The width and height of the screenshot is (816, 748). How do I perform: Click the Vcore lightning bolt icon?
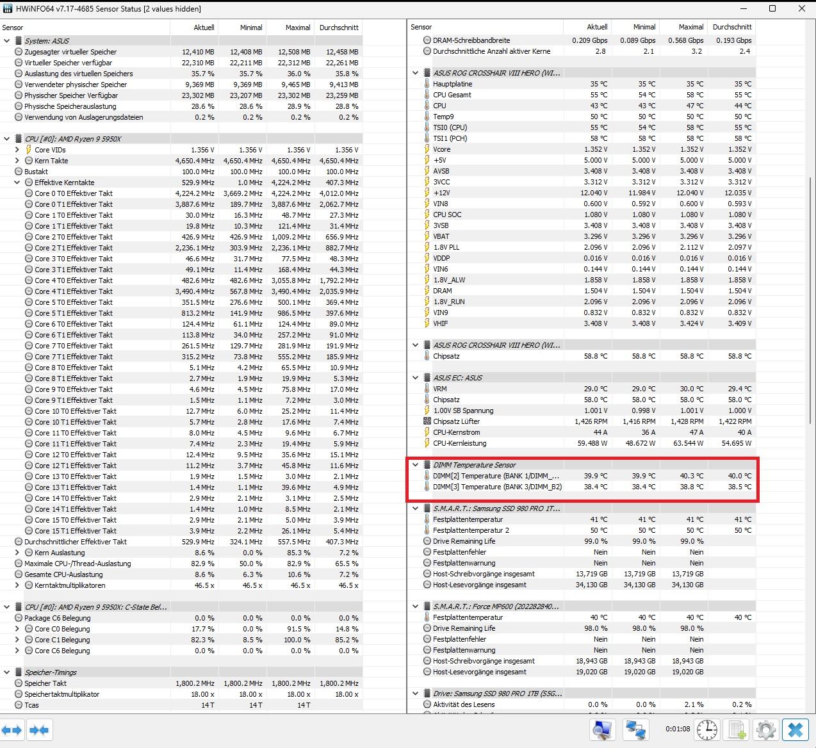[x=427, y=149]
